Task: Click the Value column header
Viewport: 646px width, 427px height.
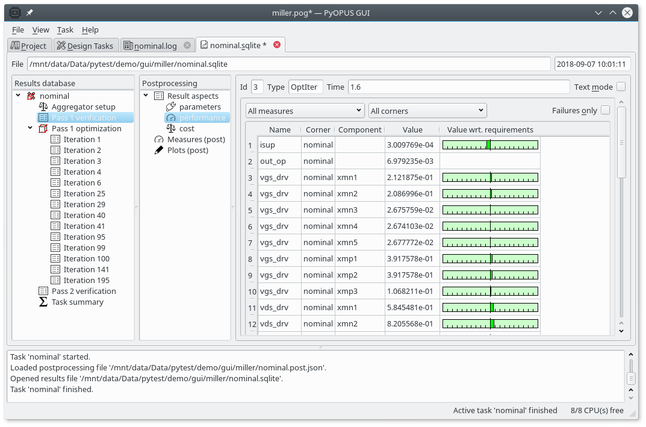Action: (x=412, y=129)
